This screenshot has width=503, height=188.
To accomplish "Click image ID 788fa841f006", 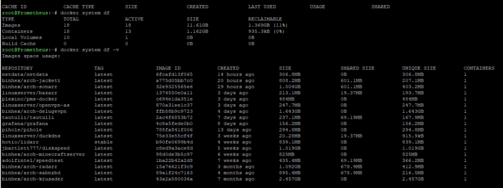I will [x=174, y=130].
